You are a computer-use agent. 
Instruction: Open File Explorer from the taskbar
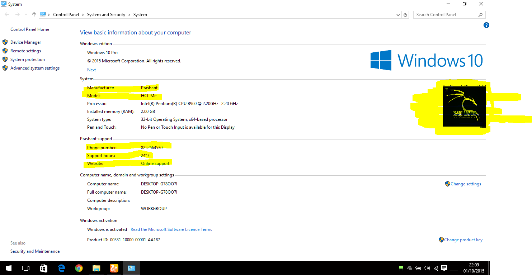click(96, 268)
